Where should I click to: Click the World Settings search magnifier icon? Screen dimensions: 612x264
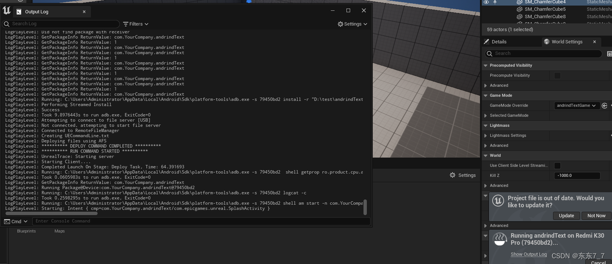pyautogui.click(x=490, y=54)
